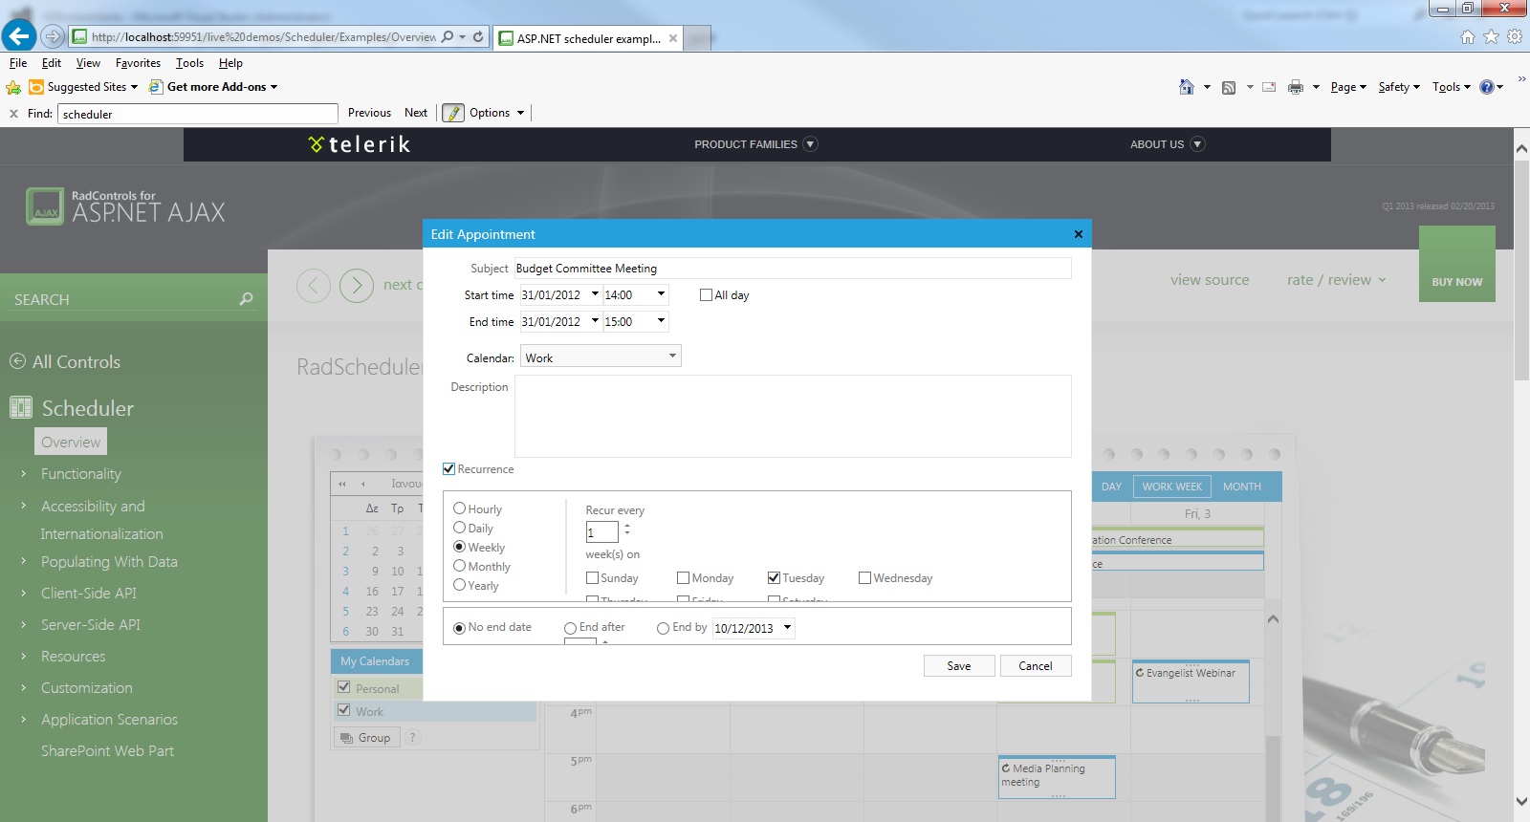Click the help question mark beside Group

coord(413,737)
